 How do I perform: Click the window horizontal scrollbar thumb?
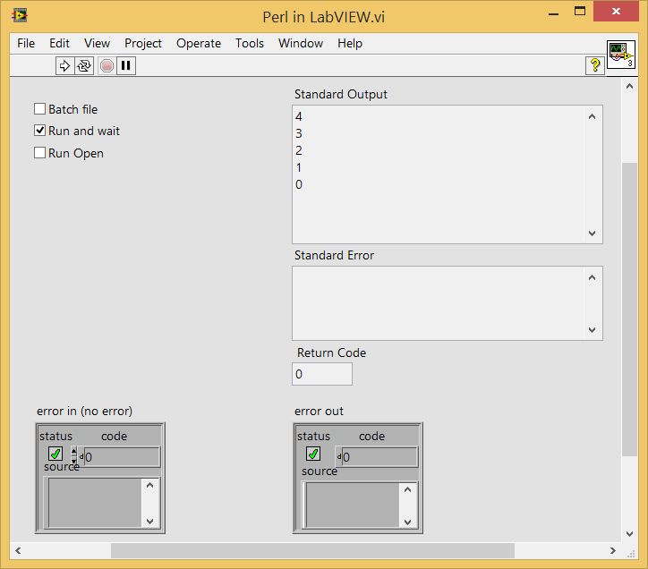point(313,550)
